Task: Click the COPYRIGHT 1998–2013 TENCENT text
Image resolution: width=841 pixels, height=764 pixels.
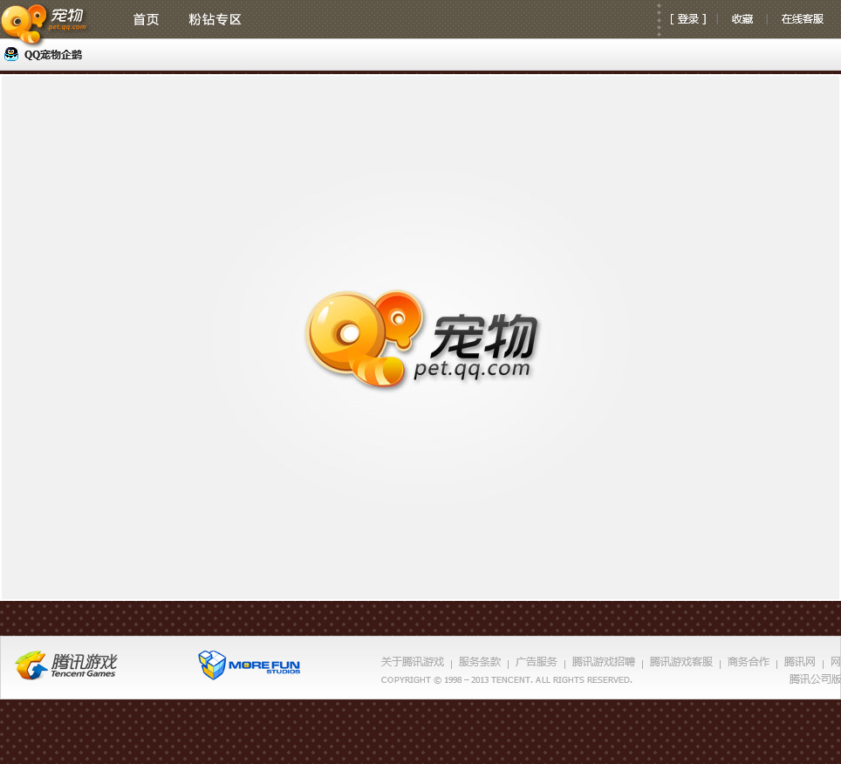Action: tap(506, 679)
